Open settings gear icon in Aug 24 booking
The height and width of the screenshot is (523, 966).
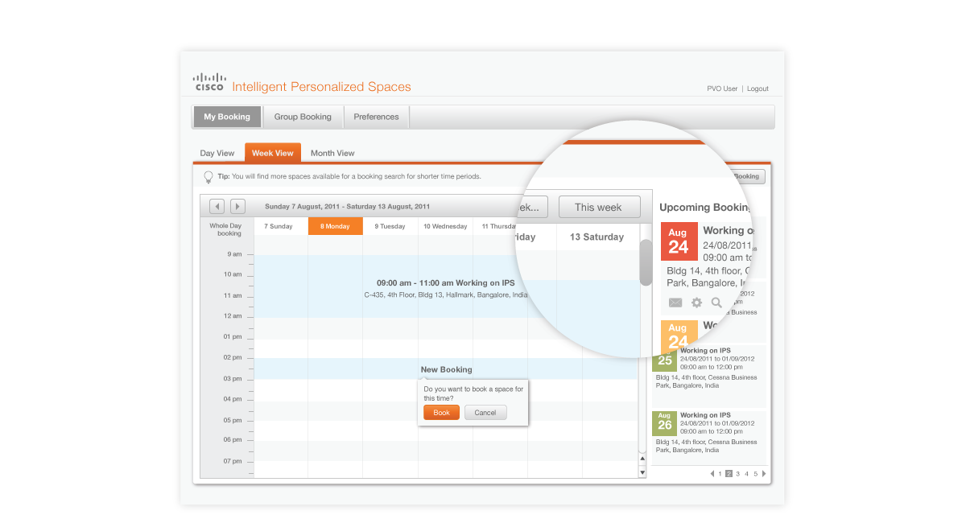(x=696, y=303)
